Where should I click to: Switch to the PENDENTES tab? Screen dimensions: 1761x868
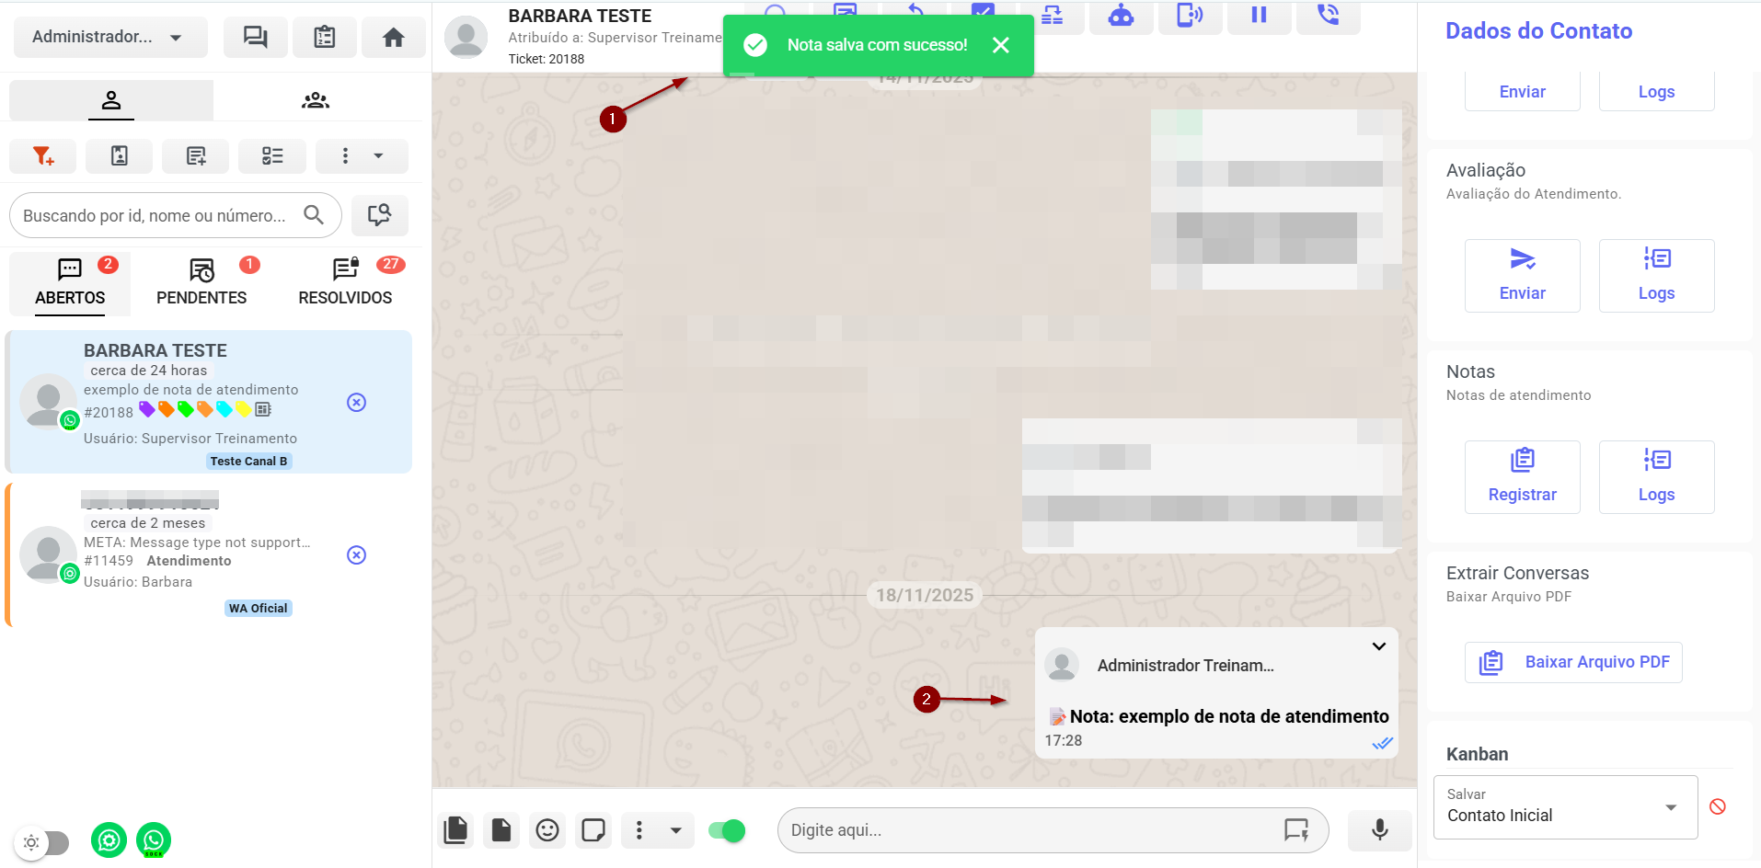(x=201, y=283)
